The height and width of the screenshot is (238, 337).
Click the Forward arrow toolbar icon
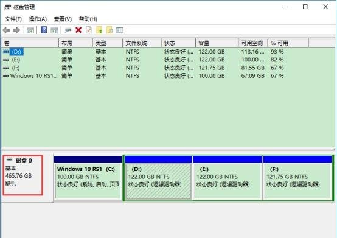point(16,30)
